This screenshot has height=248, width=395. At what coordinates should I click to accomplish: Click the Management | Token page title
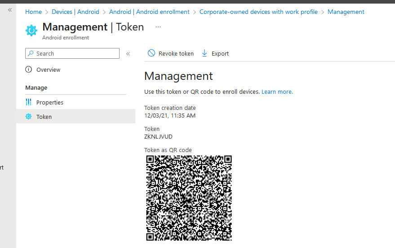click(x=93, y=27)
